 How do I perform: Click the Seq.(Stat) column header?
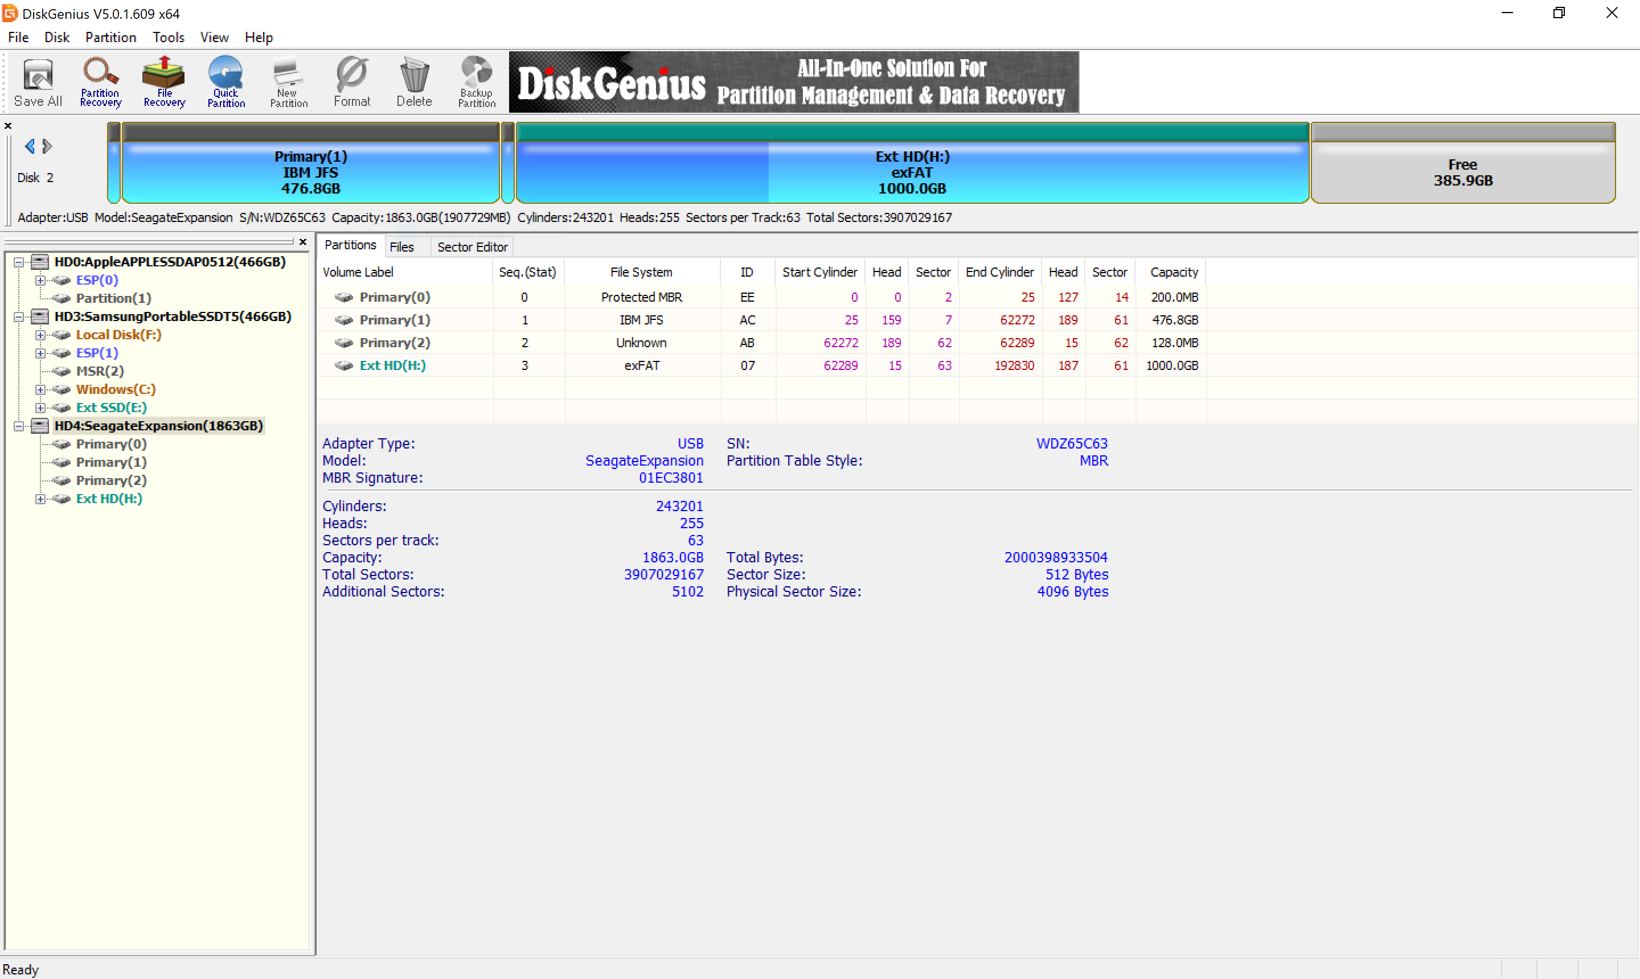528,273
